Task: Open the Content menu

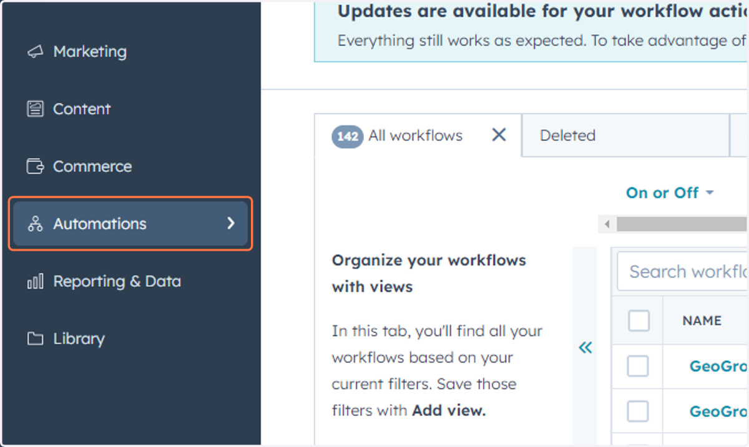Action: (x=82, y=109)
